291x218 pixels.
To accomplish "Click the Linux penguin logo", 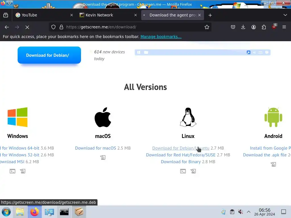I will pos(188,117).
